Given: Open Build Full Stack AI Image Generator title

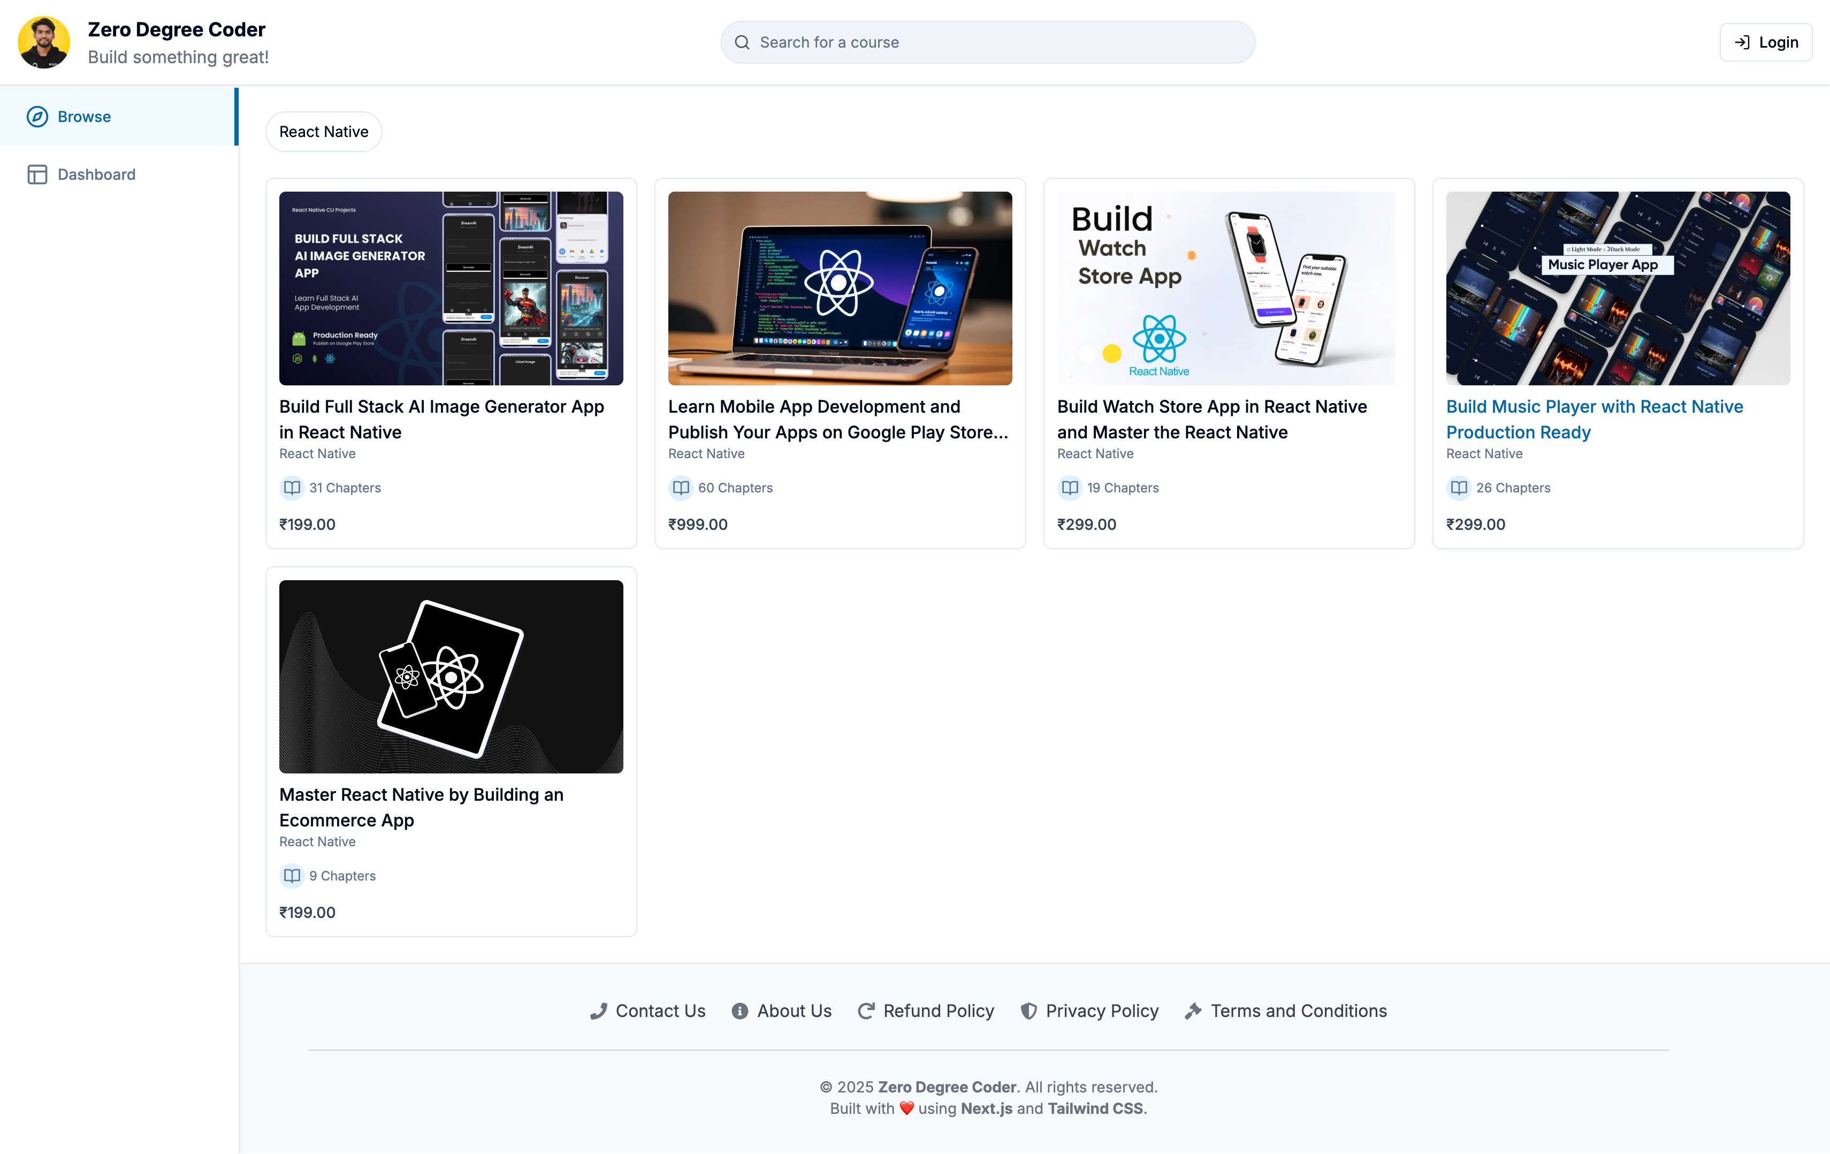Looking at the screenshot, I should click(441, 419).
